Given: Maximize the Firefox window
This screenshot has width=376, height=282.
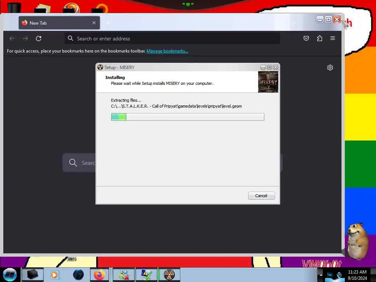Looking at the screenshot, I should coord(329,19).
